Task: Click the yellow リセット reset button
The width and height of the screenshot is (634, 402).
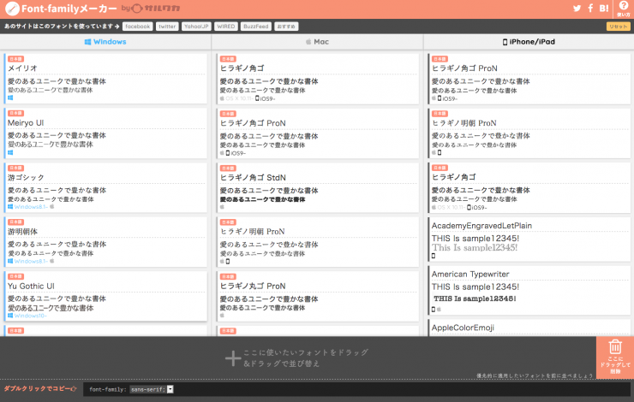Action: [619, 27]
